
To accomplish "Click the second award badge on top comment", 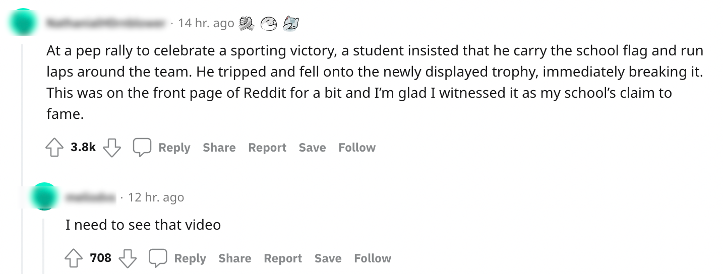I will coord(269,23).
